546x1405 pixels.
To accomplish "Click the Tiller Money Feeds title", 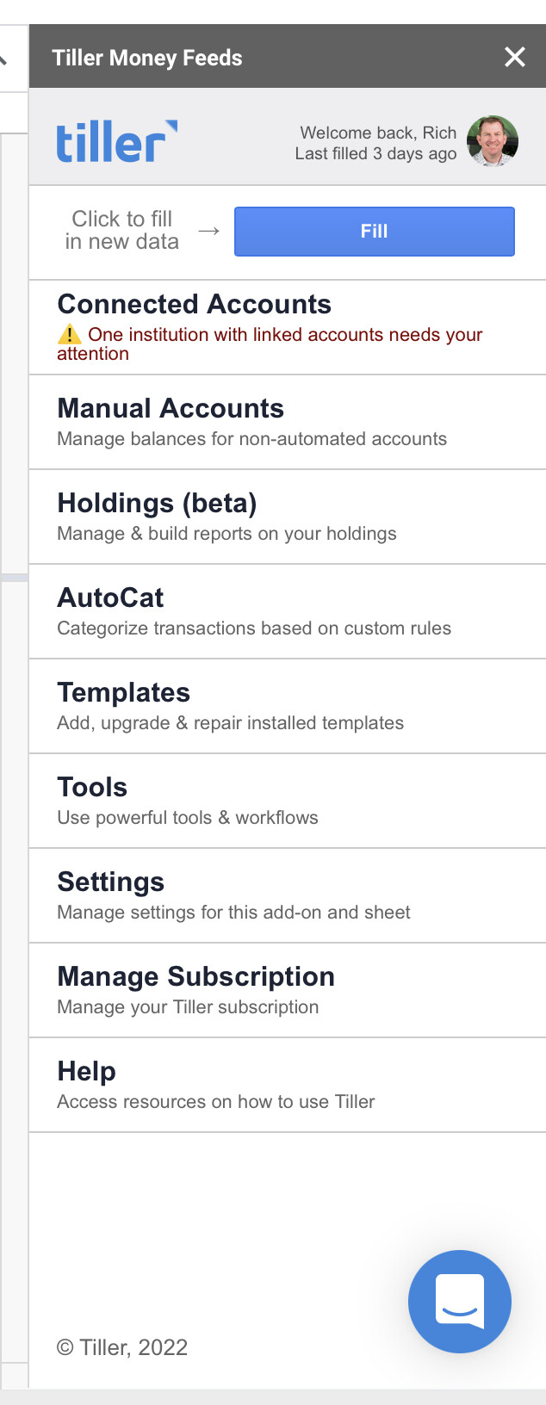I will [x=147, y=58].
